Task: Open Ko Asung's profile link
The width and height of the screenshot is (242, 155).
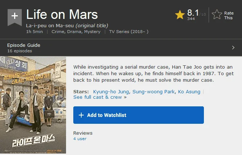Action: (x=189, y=92)
